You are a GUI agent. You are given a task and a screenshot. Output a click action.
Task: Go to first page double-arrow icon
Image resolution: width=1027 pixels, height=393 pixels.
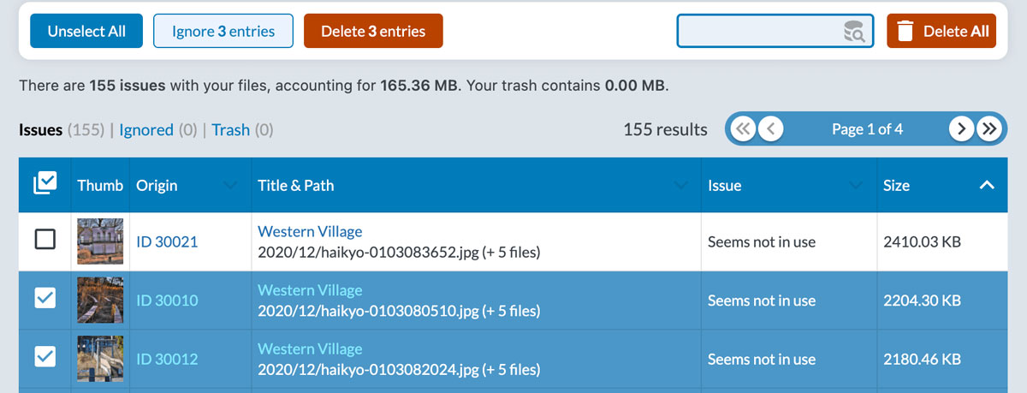tap(742, 129)
